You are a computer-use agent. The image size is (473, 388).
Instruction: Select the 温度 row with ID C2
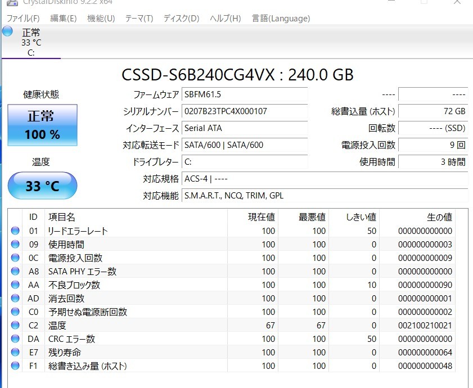[x=231, y=325]
